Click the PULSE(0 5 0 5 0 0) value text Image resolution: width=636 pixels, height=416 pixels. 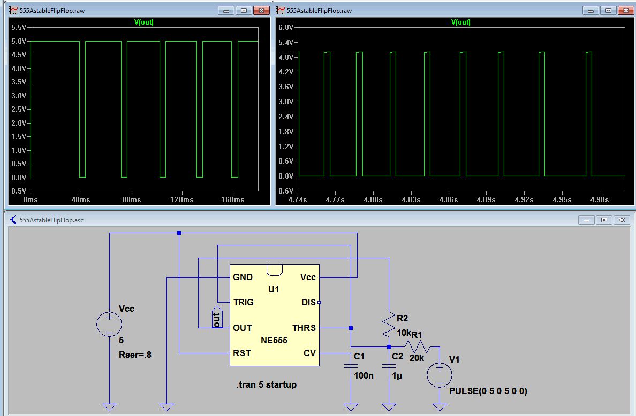pyautogui.click(x=488, y=391)
